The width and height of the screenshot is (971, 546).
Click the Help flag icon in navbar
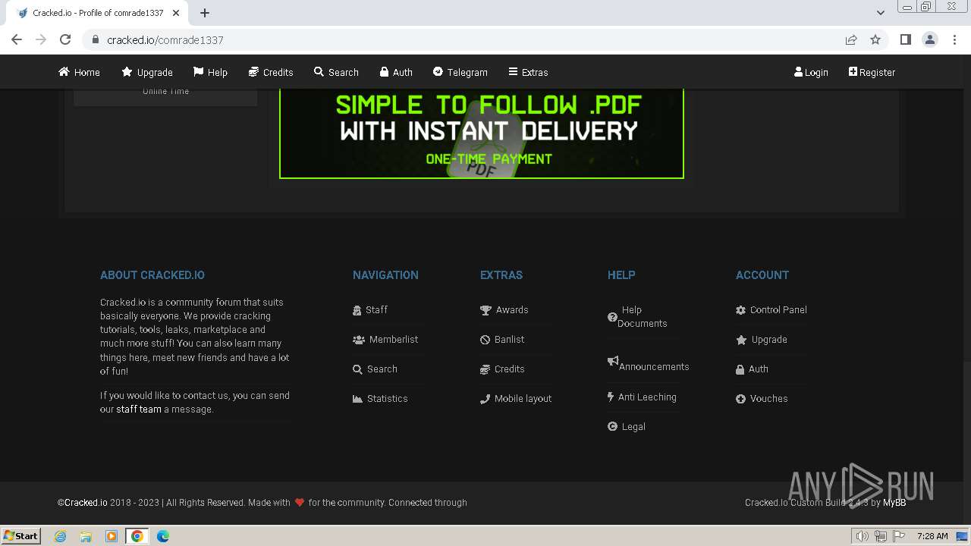[198, 72]
